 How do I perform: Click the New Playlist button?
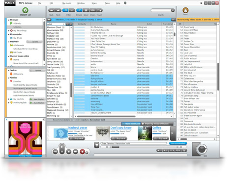pos(37,99)
